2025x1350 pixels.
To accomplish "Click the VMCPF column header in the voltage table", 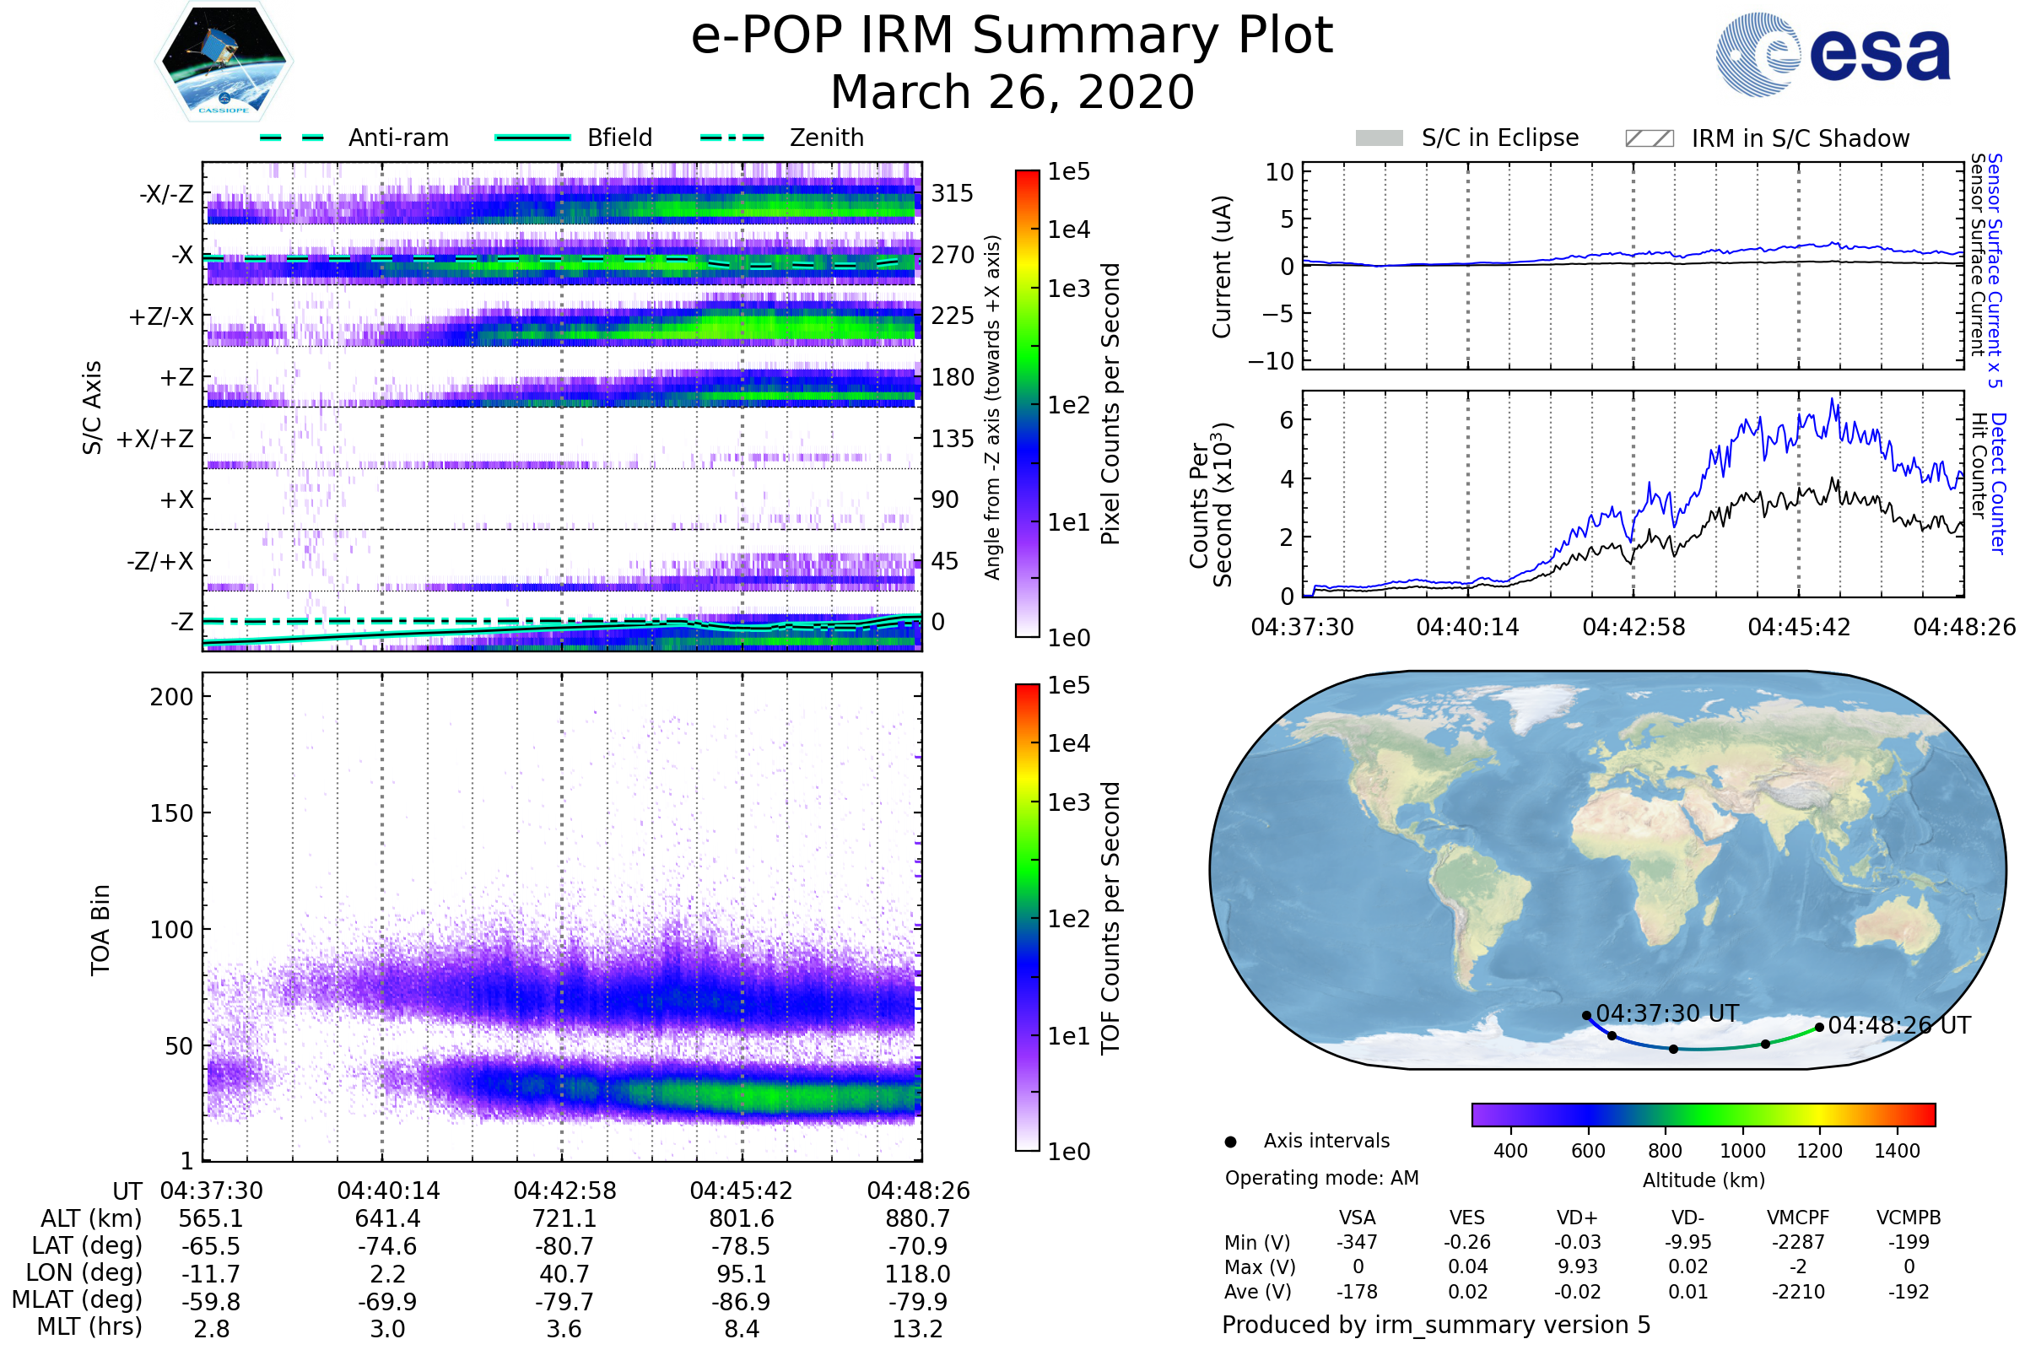I will click(1798, 1218).
